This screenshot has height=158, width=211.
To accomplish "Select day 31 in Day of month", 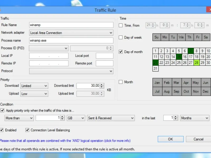I will point(155,68).
